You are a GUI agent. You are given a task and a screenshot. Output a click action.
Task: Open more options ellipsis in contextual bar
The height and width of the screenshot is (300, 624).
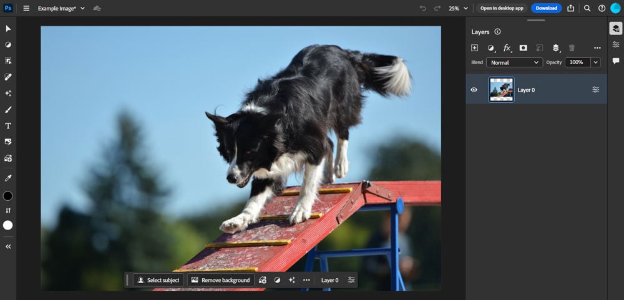(306, 280)
